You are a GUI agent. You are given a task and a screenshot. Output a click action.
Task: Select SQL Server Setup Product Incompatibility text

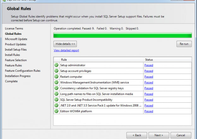click(86, 100)
